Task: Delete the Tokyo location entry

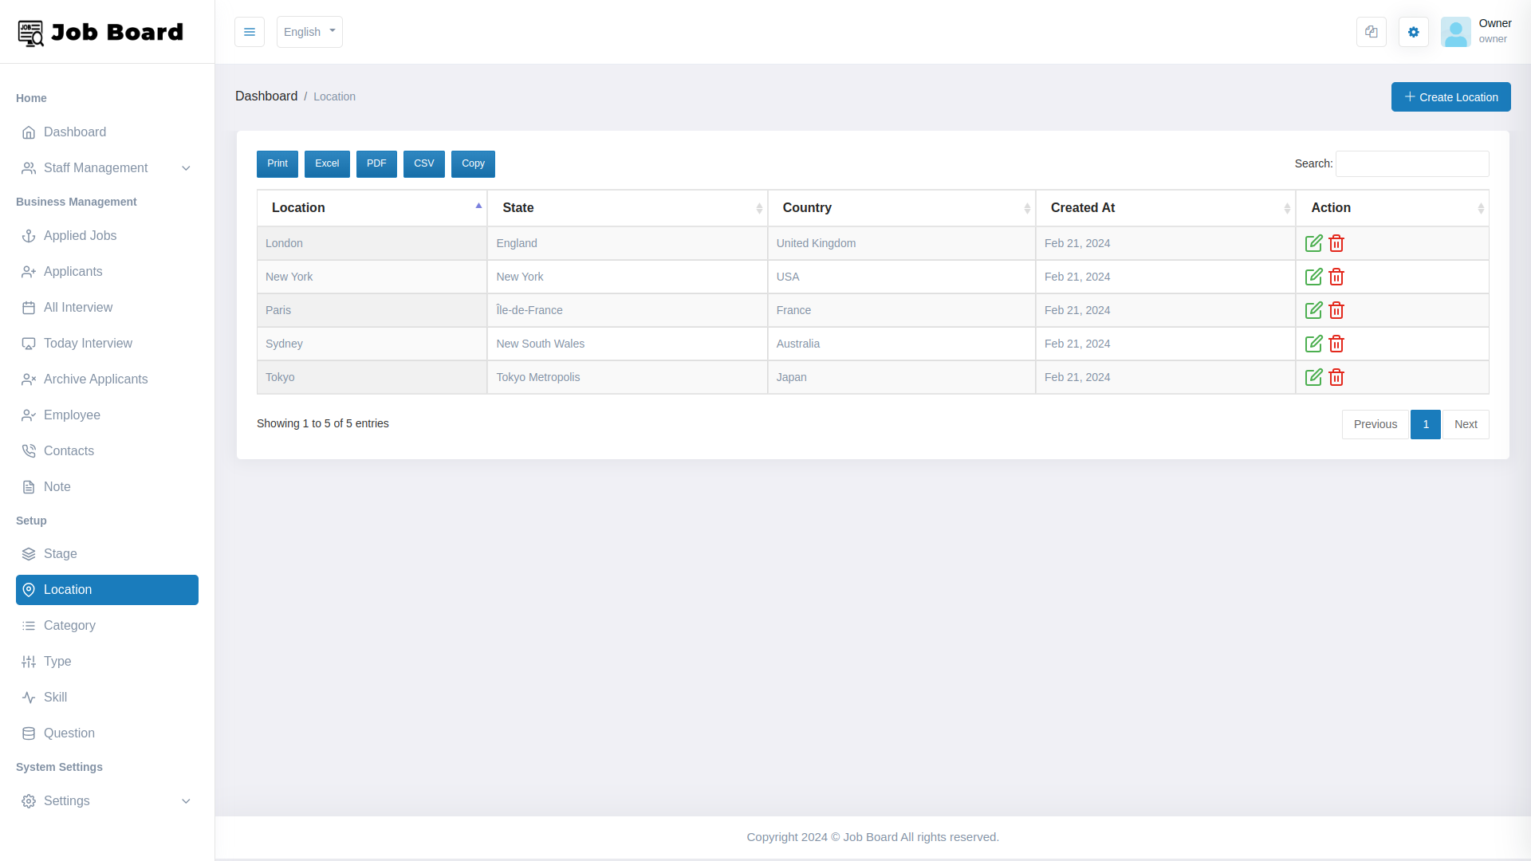Action: coord(1336,377)
